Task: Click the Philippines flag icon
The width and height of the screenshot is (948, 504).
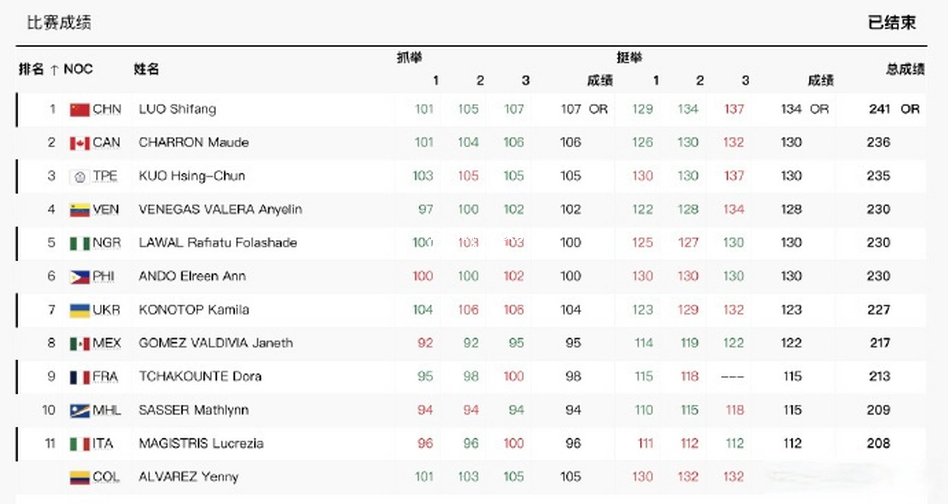Action: [80, 277]
